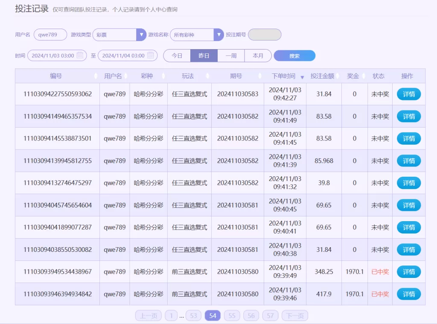Click bet amount 85.968
437x324 pixels.
[x=324, y=161]
